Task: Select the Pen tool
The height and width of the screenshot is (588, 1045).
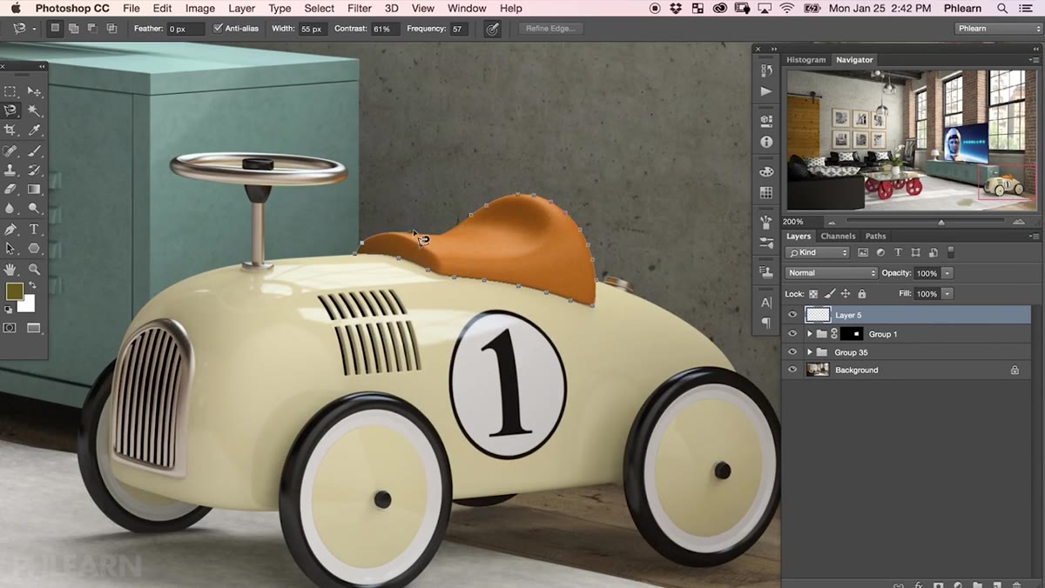Action: 10,230
